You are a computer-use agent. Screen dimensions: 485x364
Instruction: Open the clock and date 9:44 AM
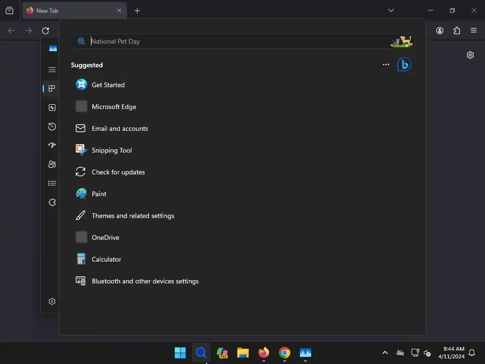click(x=451, y=353)
